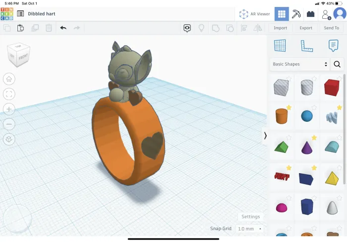Screen dimensions: 347x242
Task: Toggle Show All eye icon
Action: [187, 28]
